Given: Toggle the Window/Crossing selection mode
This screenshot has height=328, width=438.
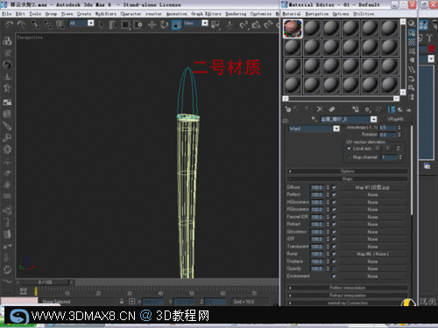Looking at the screenshot, I should pos(138,24).
